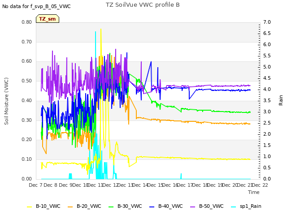
Task: Click the 2.0 rain axis tick label
Action: [267, 134]
